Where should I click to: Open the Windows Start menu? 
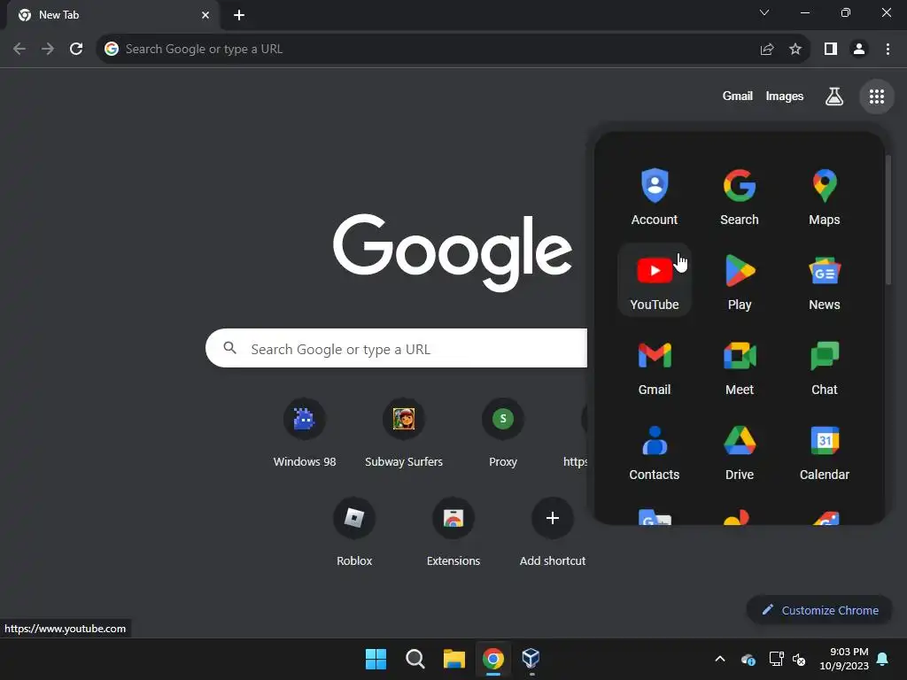pyautogui.click(x=376, y=659)
